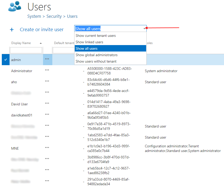Viewport: 224px width, 187px height.
Task: Open the ellipsis menu for MNE row
Action: click(x=47, y=148)
